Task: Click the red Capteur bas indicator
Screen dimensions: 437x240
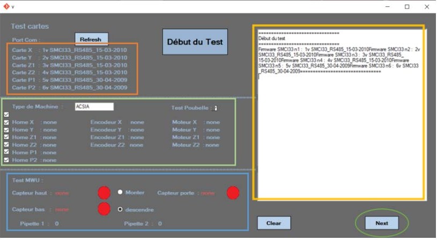Action: 104,209
